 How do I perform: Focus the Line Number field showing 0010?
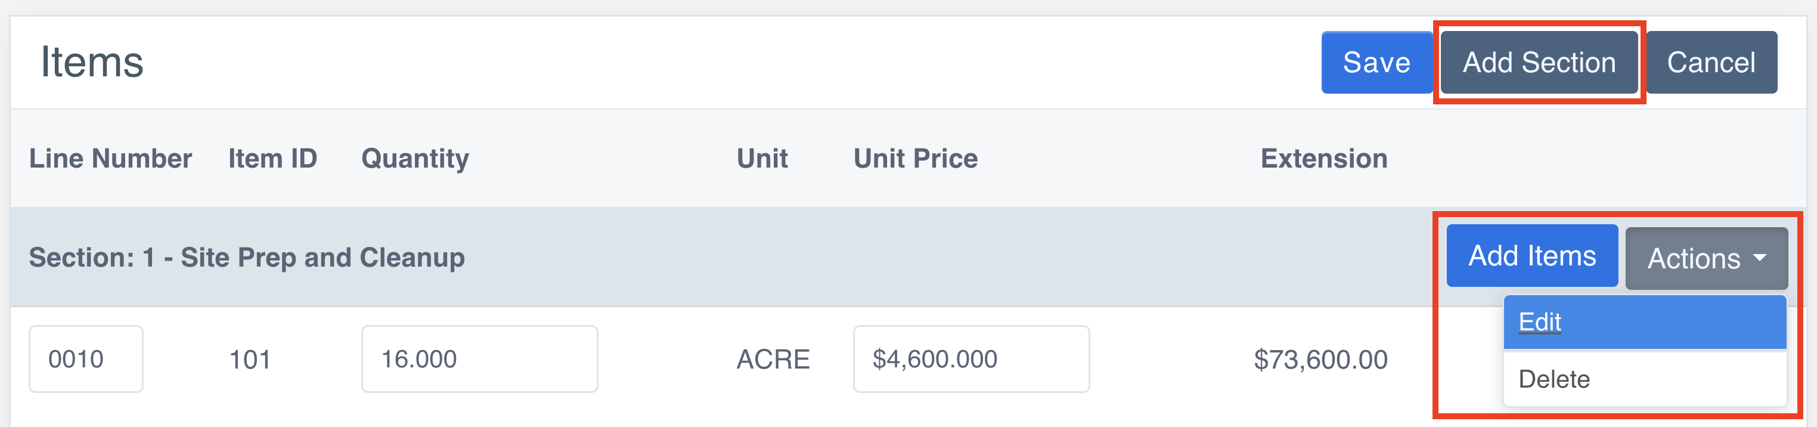85,358
